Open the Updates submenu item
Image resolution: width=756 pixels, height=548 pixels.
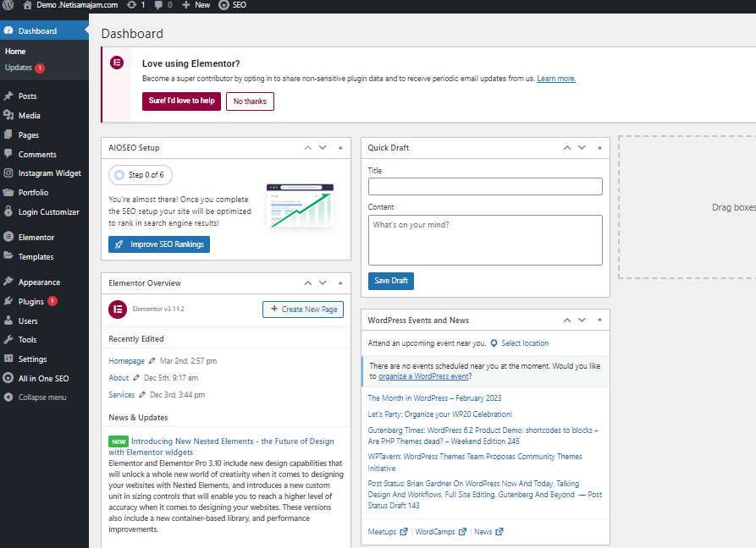tap(25, 68)
